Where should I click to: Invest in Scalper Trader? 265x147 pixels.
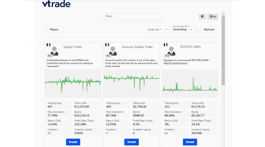point(73,142)
